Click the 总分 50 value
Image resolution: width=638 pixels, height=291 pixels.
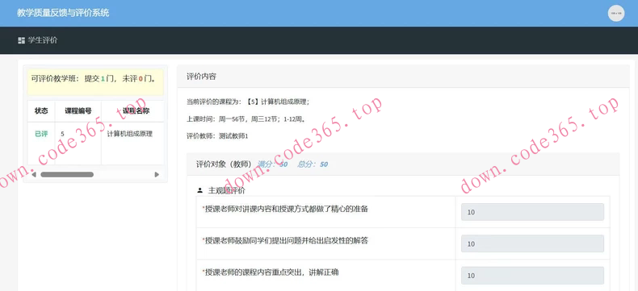[x=313, y=164]
